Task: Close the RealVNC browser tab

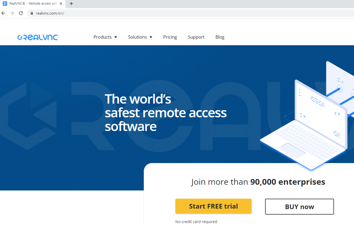Action: click(61, 4)
